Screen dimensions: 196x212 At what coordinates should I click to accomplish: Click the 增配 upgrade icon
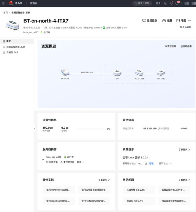(x=178, y=20)
